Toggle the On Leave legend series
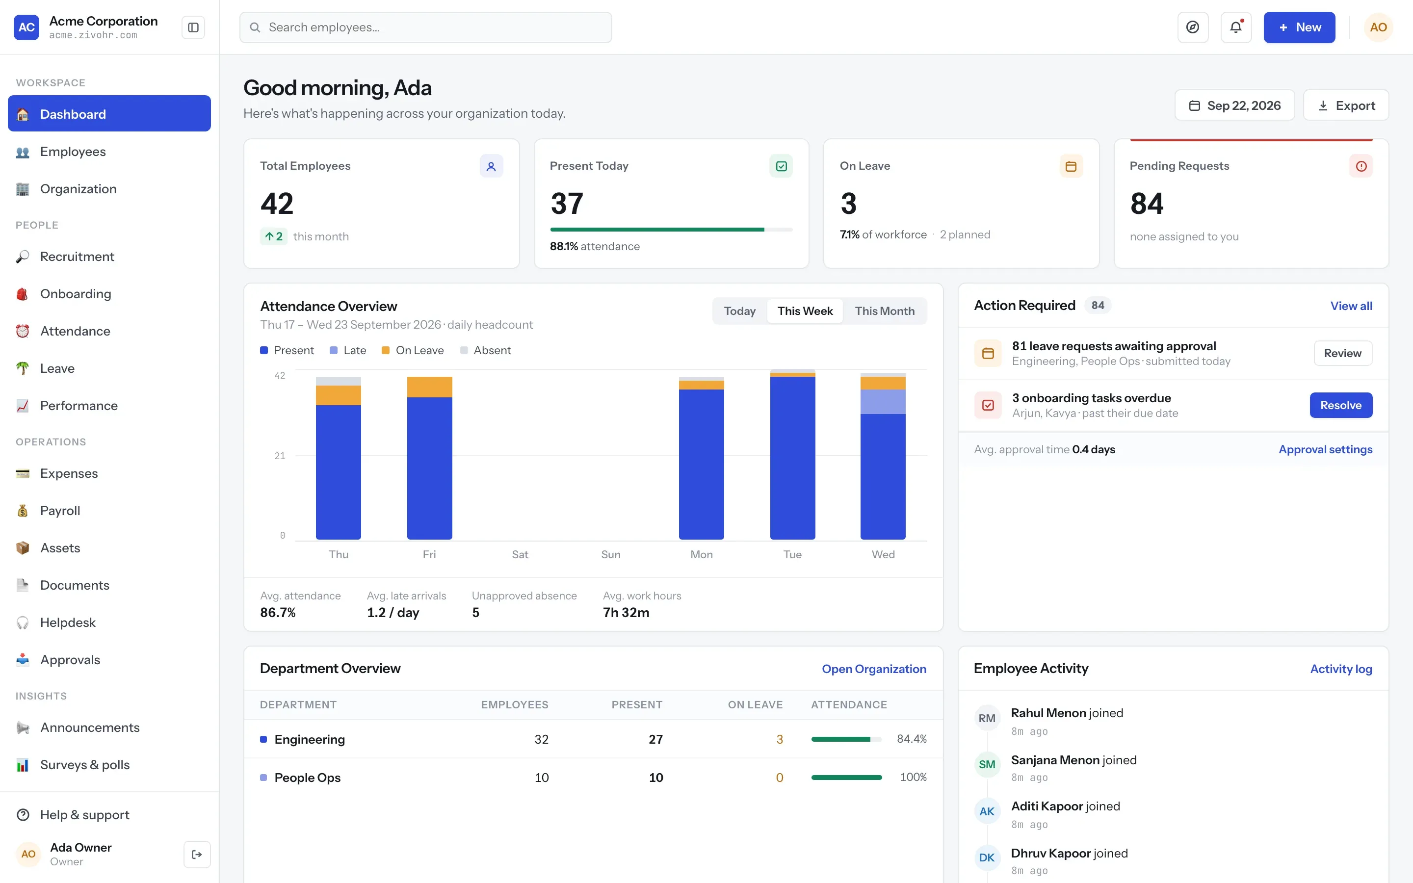Image resolution: width=1413 pixels, height=883 pixels. click(x=413, y=350)
